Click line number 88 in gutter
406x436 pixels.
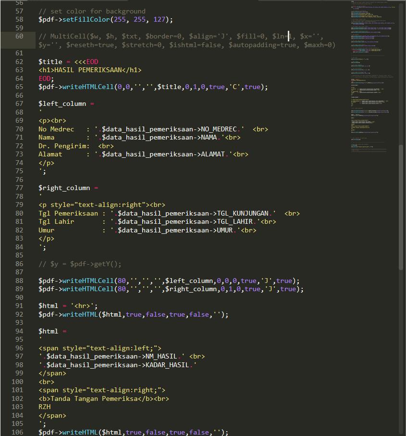click(19, 281)
